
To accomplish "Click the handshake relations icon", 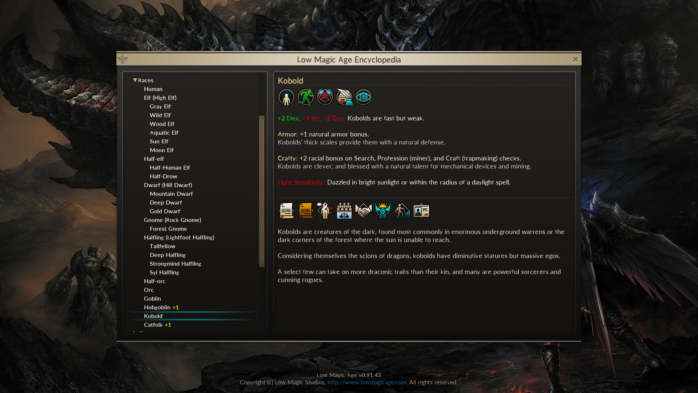I will (364, 211).
